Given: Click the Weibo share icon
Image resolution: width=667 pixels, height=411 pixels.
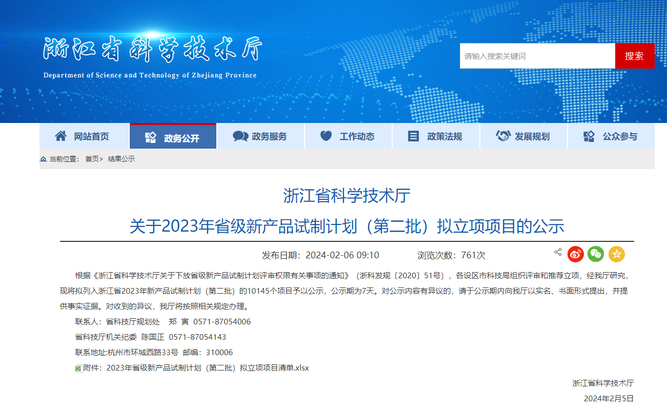Looking at the screenshot, I should pyautogui.click(x=576, y=254).
